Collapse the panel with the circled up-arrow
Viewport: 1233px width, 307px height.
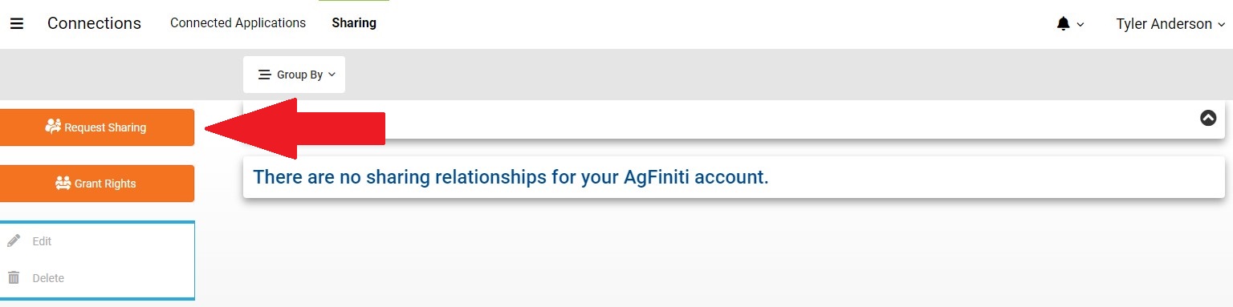point(1208,118)
